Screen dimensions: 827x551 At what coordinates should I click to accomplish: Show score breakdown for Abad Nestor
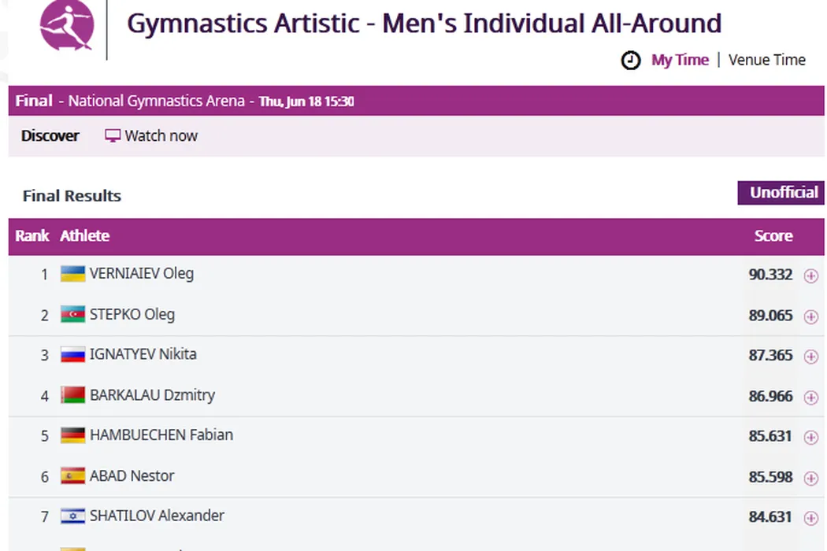(x=810, y=478)
